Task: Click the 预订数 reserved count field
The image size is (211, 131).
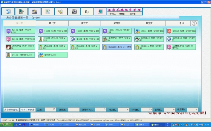Action: tap(123, 110)
